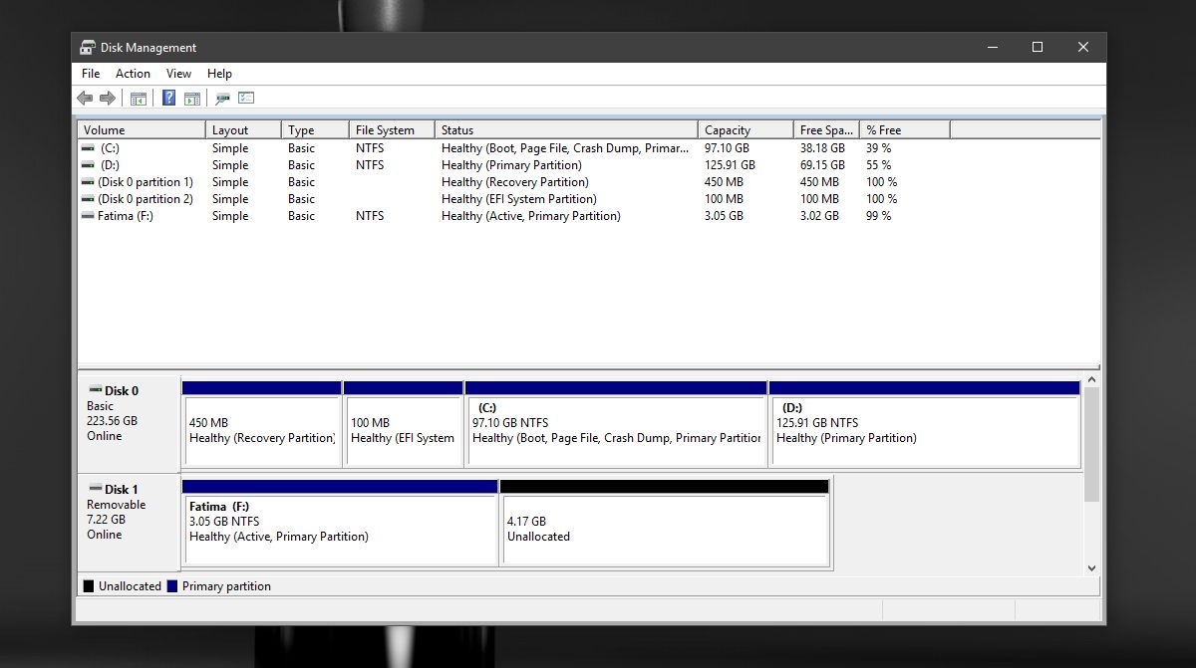Viewport: 1196px width, 668px height.
Task: Click the checklist settings toolbar icon
Action: click(x=246, y=98)
